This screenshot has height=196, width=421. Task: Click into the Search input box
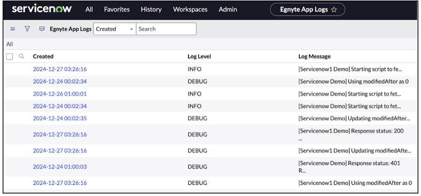point(166,29)
